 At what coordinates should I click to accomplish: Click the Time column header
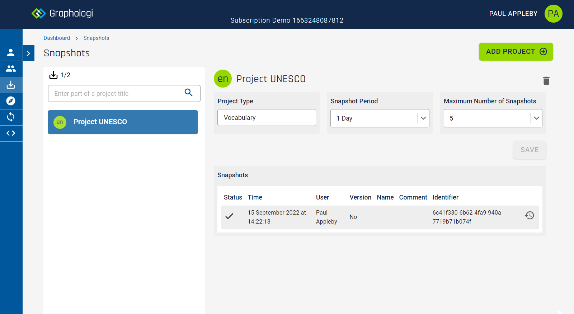tap(255, 197)
